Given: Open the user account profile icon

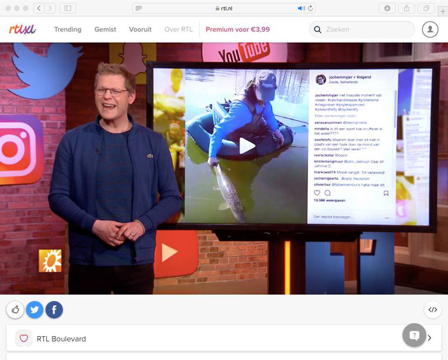Looking at the screenshot, I should 430,29.
